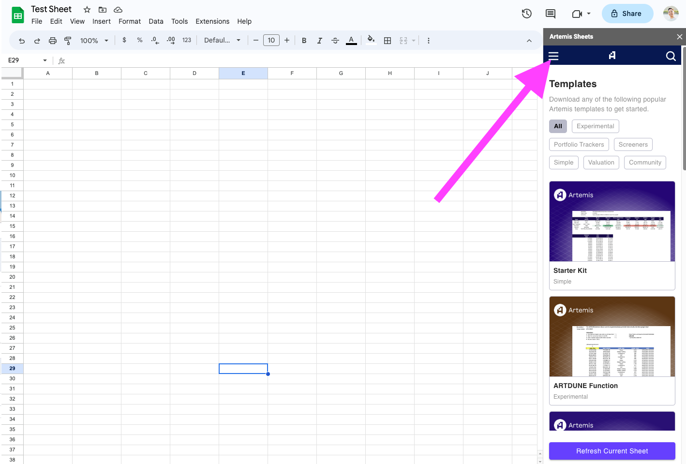Decrease font size with minus button
686x464 pixels.
(256, 40)
